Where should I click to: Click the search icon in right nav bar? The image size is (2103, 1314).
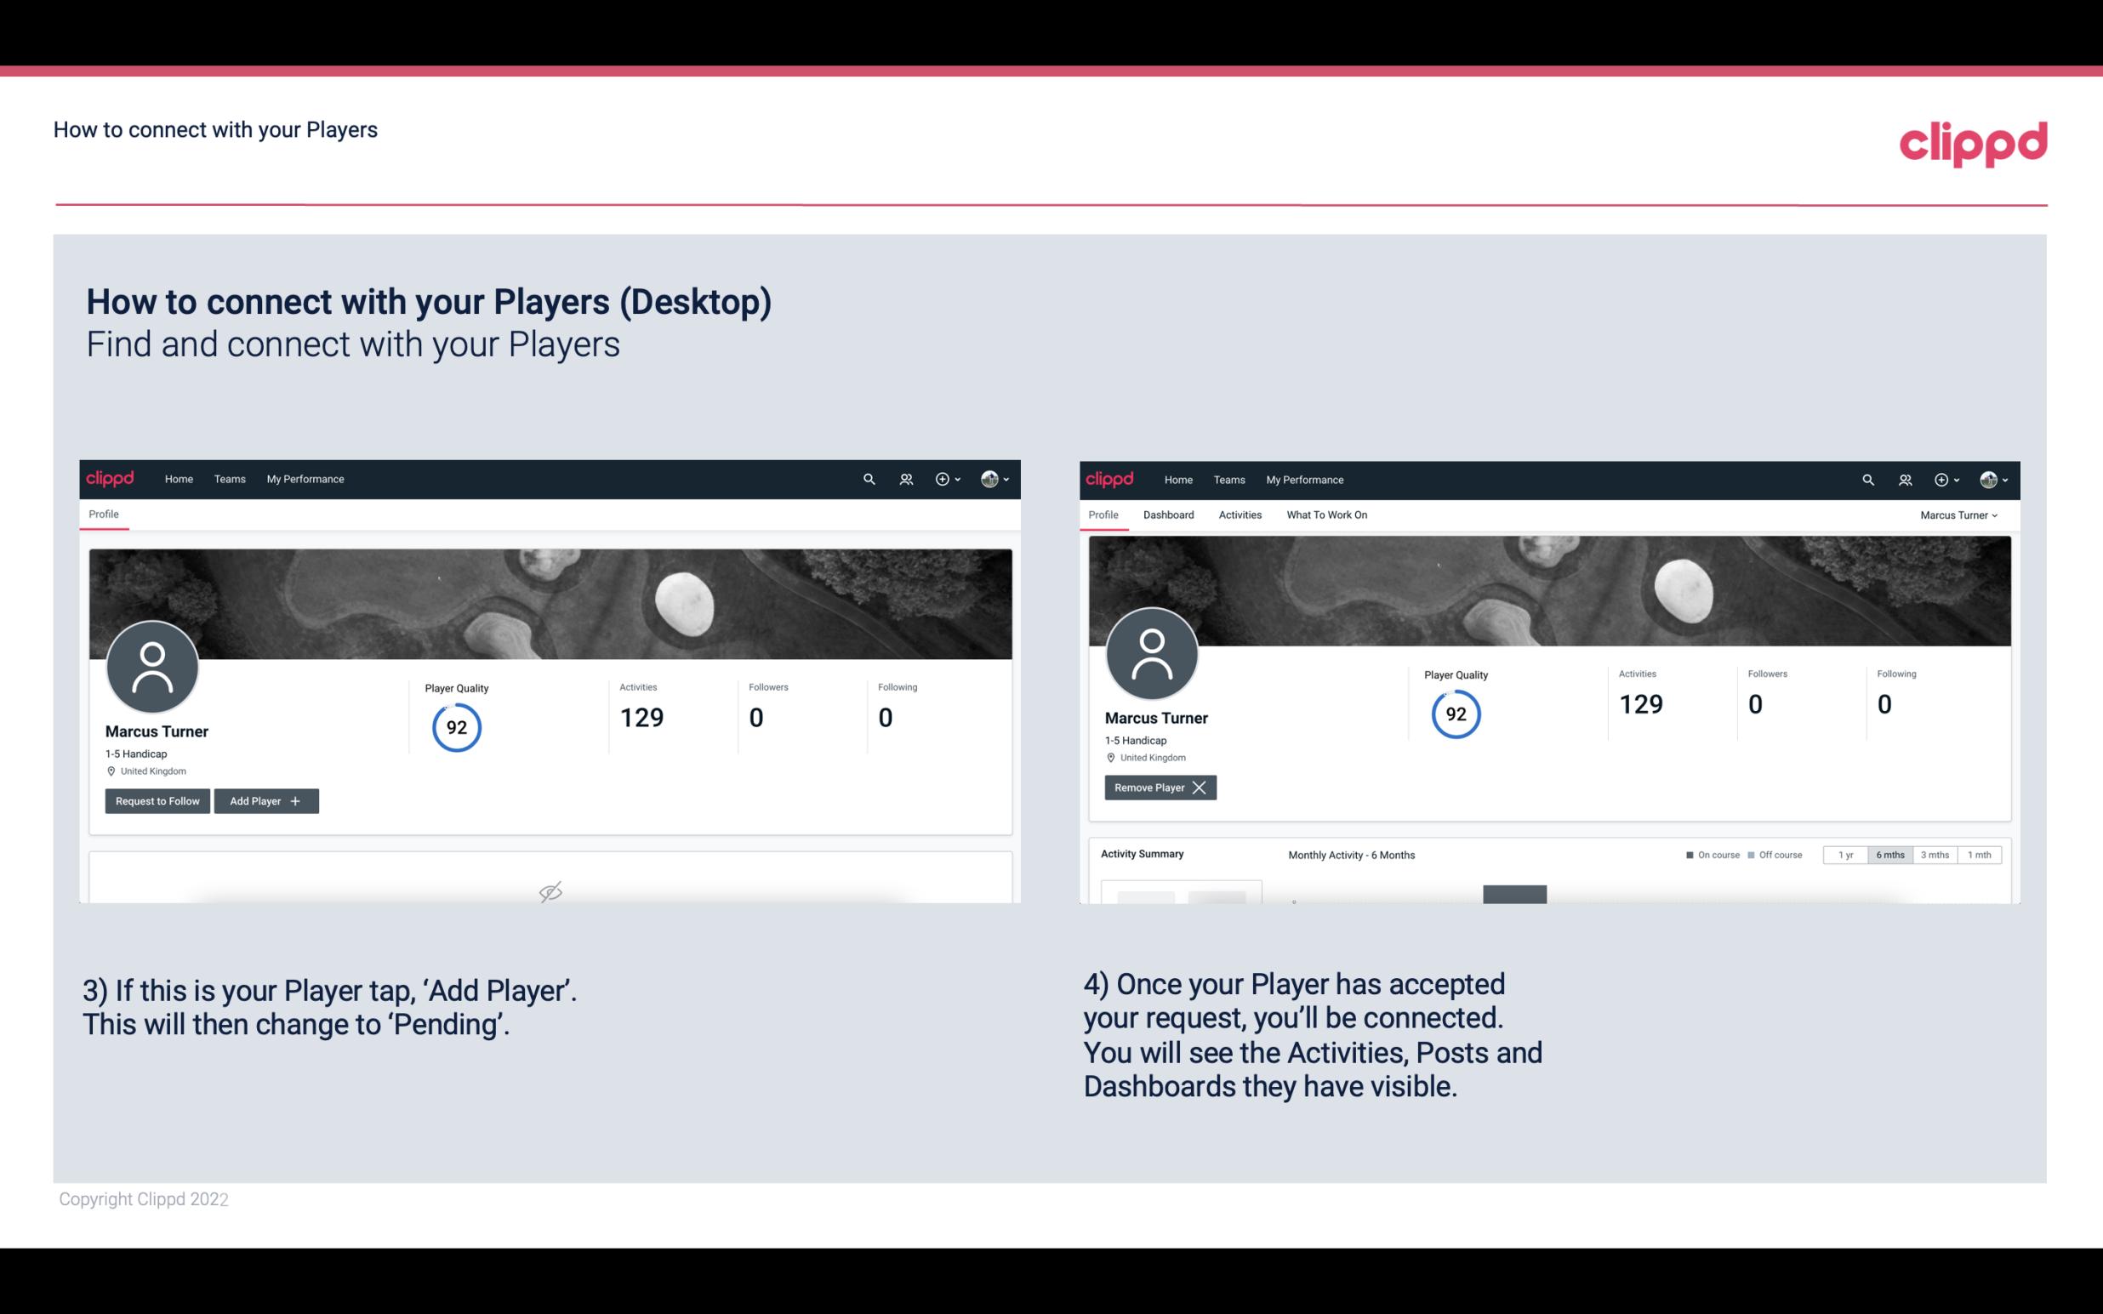coord(1866,480)
